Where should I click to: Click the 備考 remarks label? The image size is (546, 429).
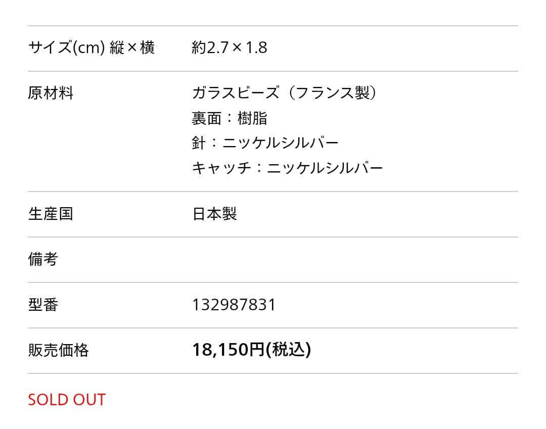coord(43,259)
